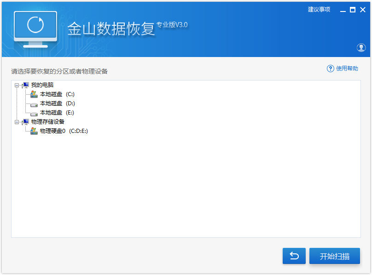Click the 物理存储设备 computer icon
Screen dimensions: 372x275
[25, 122]
